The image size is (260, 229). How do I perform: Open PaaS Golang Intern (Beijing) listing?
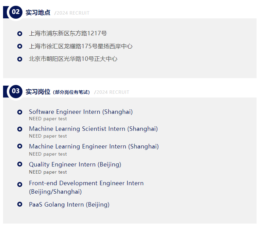[69, 205]
